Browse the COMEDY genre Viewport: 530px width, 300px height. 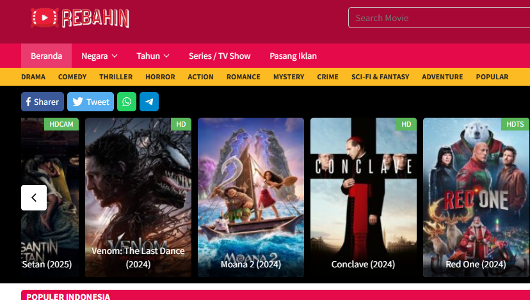tap(72, 77)
